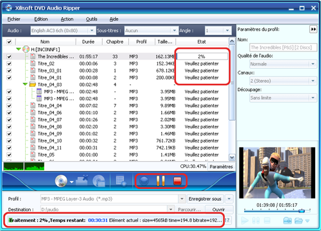Click the file icon of The Incredibles row
This screenshot has width=321, height=231.
click(x=33, y=56)
